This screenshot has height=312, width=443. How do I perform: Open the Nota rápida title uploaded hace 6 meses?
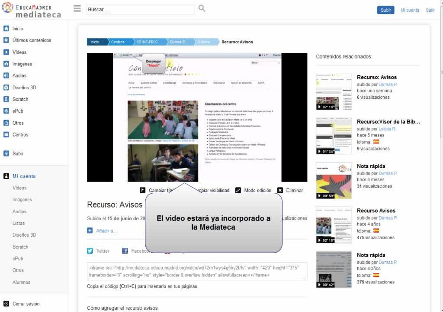(371, 166)
